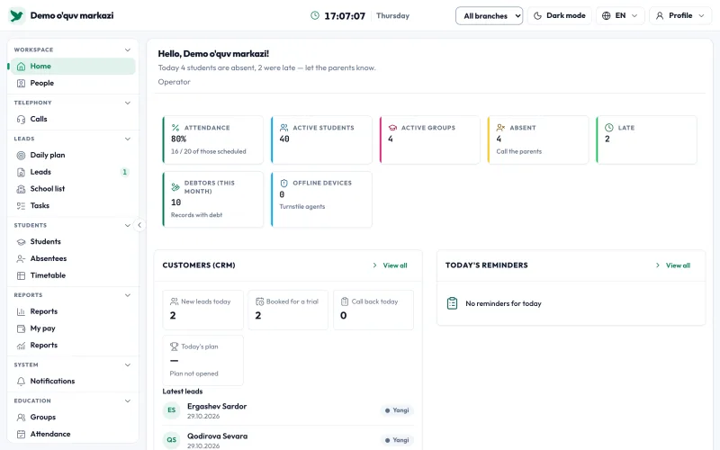
Task: Click the Booked for a trial calendar icon
Action: point(259,301)
